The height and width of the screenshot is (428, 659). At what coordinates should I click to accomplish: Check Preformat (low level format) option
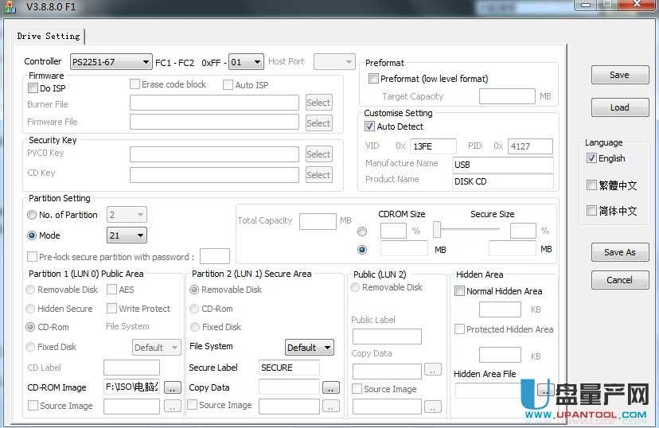(374, 79)
